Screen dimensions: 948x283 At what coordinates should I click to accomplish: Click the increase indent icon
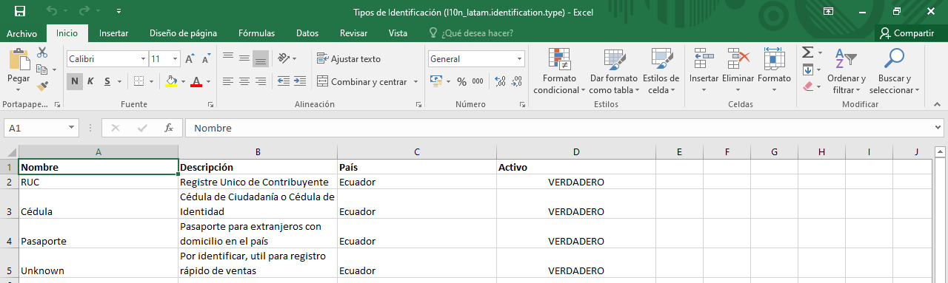point(299,81)
